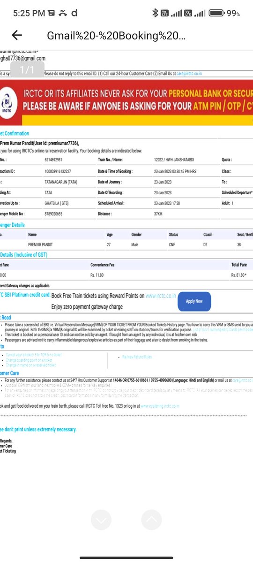This screenshot has height=563, width=253.
Task: Select coach value D2
Action: 206,245
